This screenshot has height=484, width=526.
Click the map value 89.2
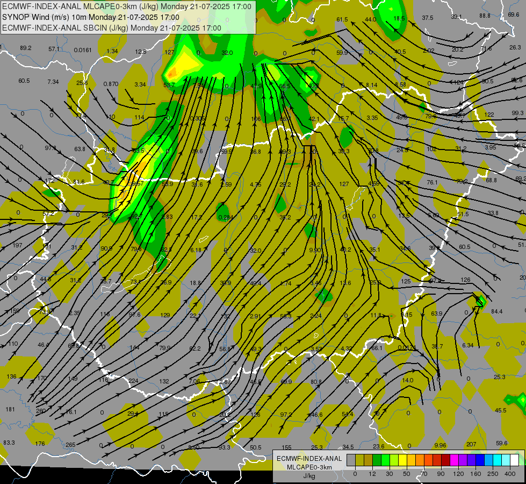tap(25, 48)
